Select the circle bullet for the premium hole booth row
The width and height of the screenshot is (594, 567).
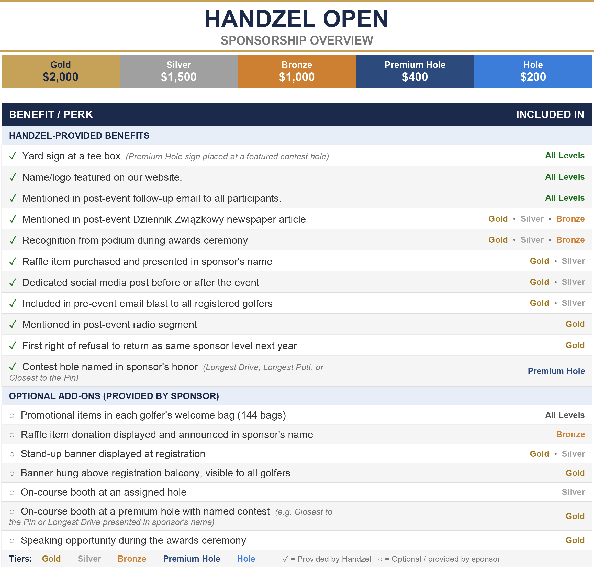pyautogui.click(x=12, y=512)
